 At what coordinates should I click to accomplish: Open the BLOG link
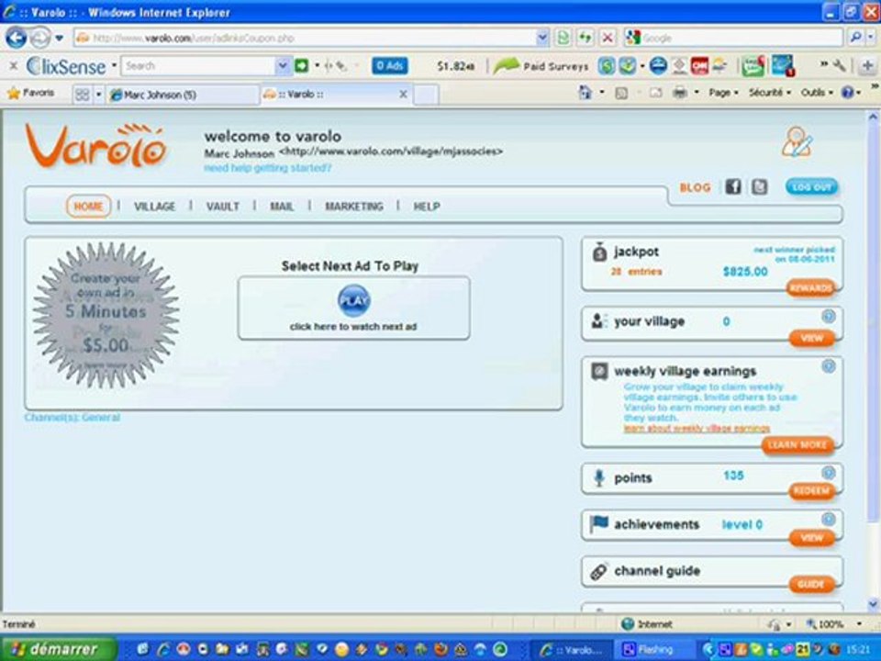coord(695,187)
